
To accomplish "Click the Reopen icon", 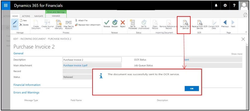I will coord(115,24).
